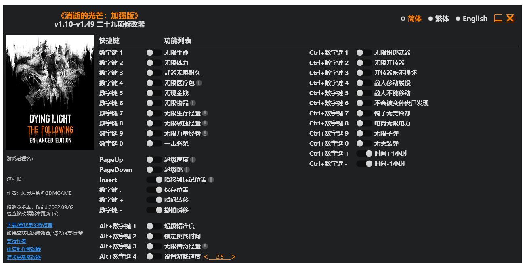Click the 快捷键 column header

tap(109, 41)
